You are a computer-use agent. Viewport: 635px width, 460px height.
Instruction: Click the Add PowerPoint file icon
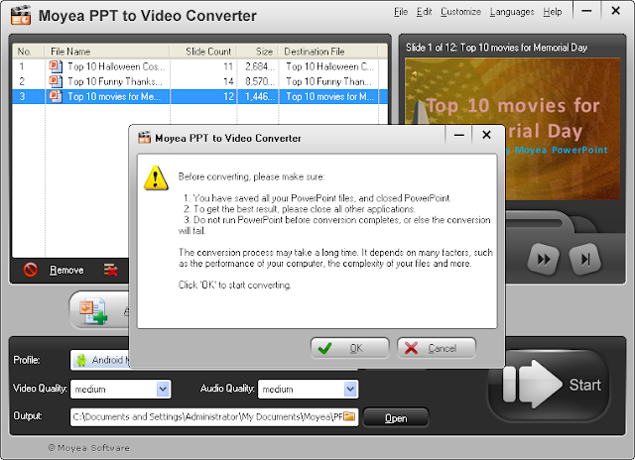[93, 310]
